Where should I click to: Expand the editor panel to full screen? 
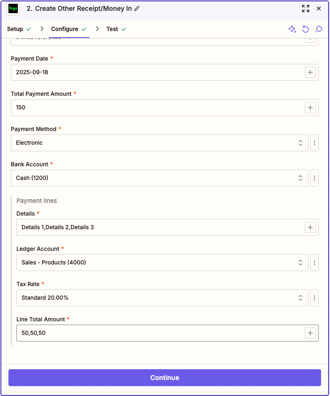[x=306, y=8]
